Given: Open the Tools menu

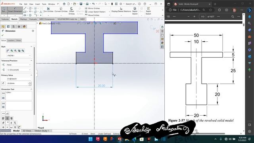Looking at the screenshot, I should tap(44, 4).
